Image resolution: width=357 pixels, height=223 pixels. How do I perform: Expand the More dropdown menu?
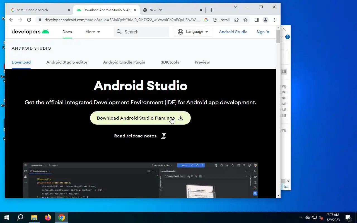click(x=93, y=32)
